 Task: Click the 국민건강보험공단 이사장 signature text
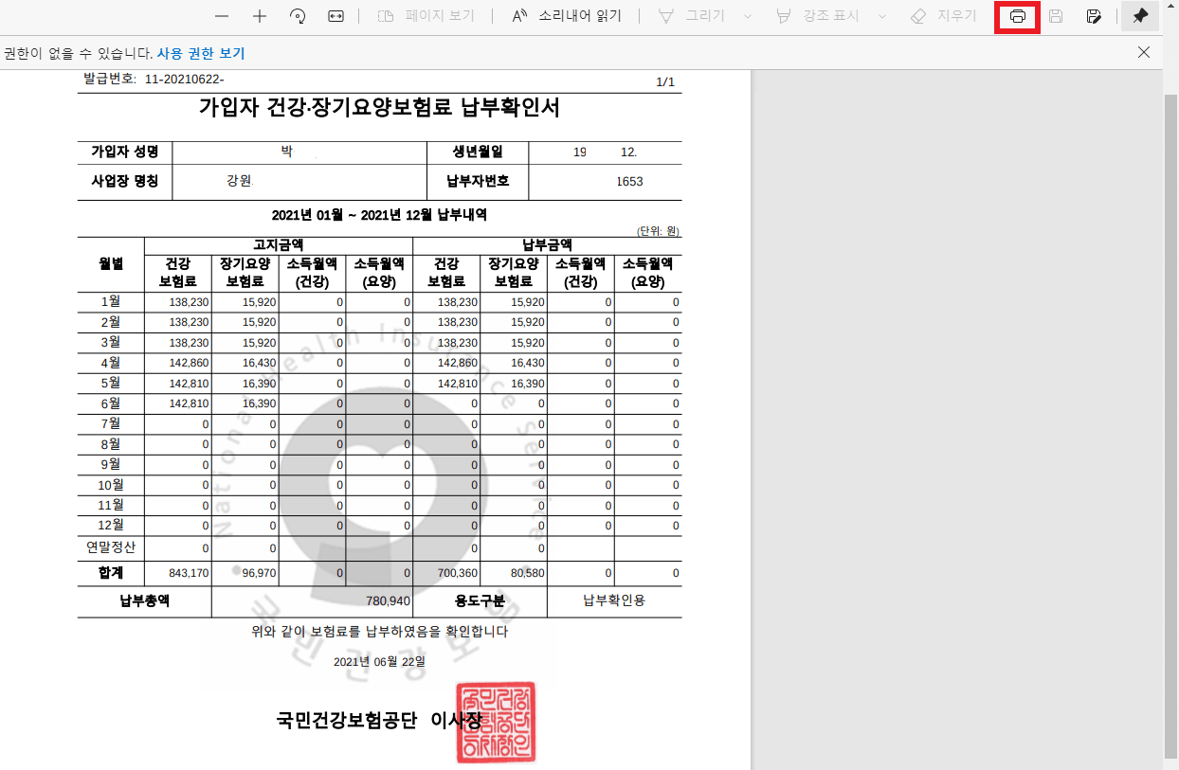click(379, 721)
